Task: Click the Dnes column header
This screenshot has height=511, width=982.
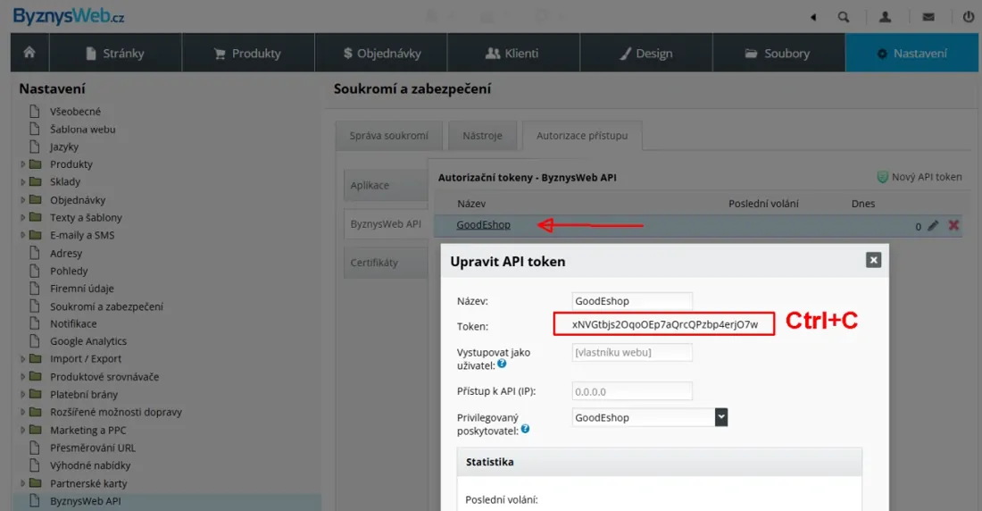Action: (863, 204)
